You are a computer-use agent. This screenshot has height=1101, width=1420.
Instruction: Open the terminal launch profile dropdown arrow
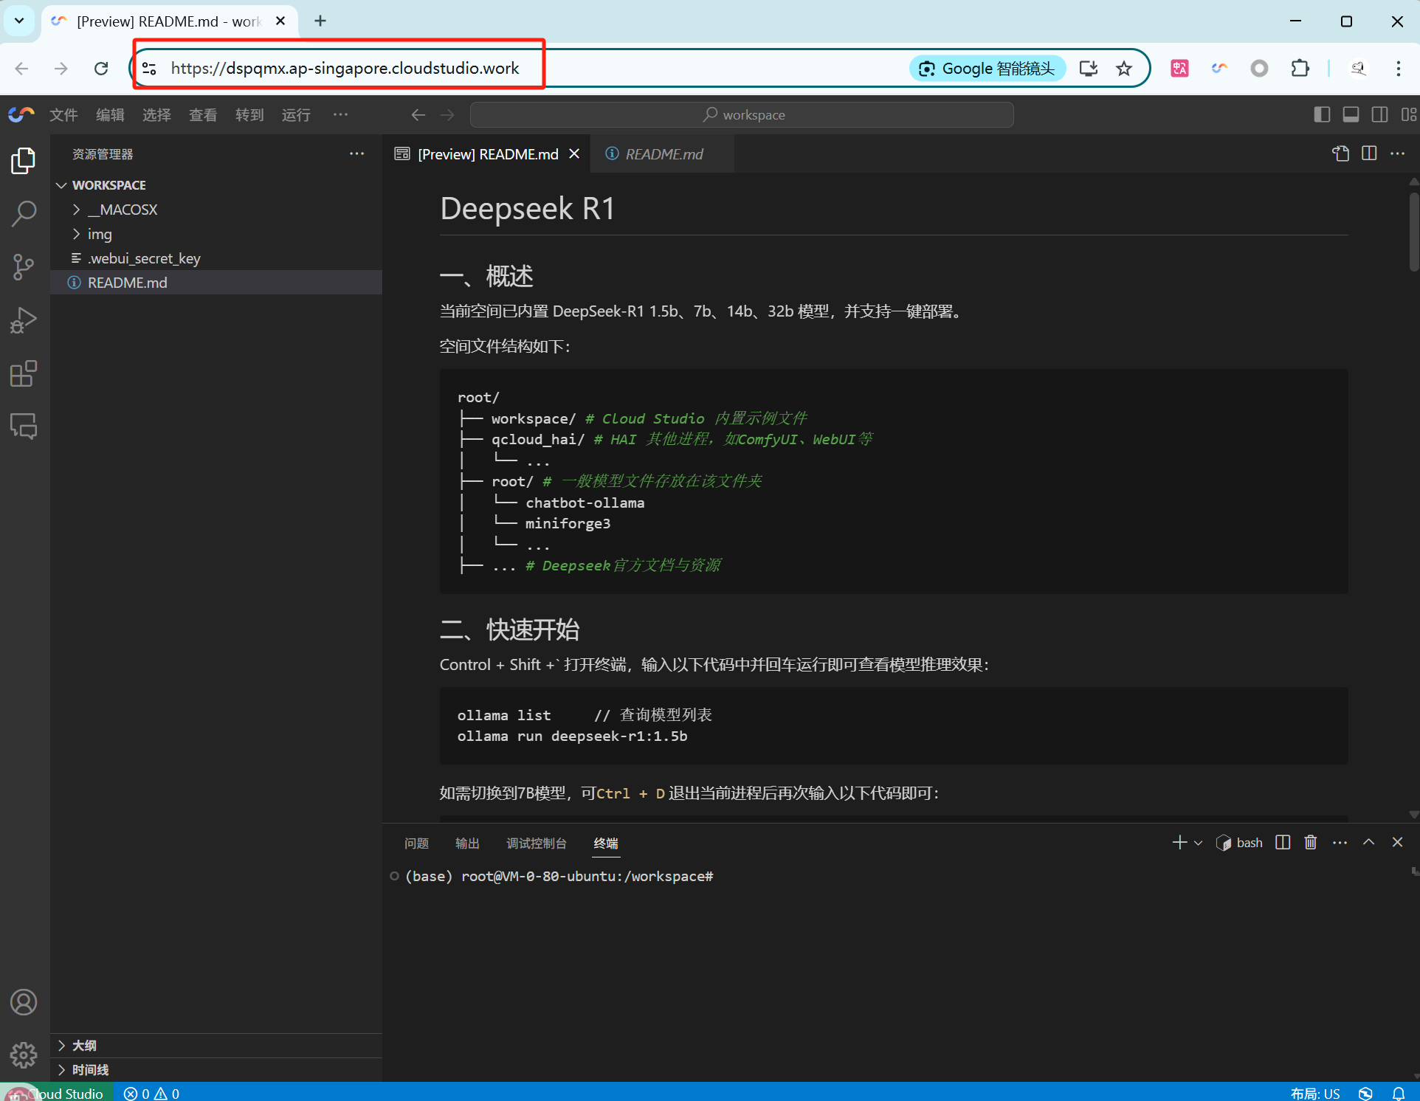point(1198,843)
